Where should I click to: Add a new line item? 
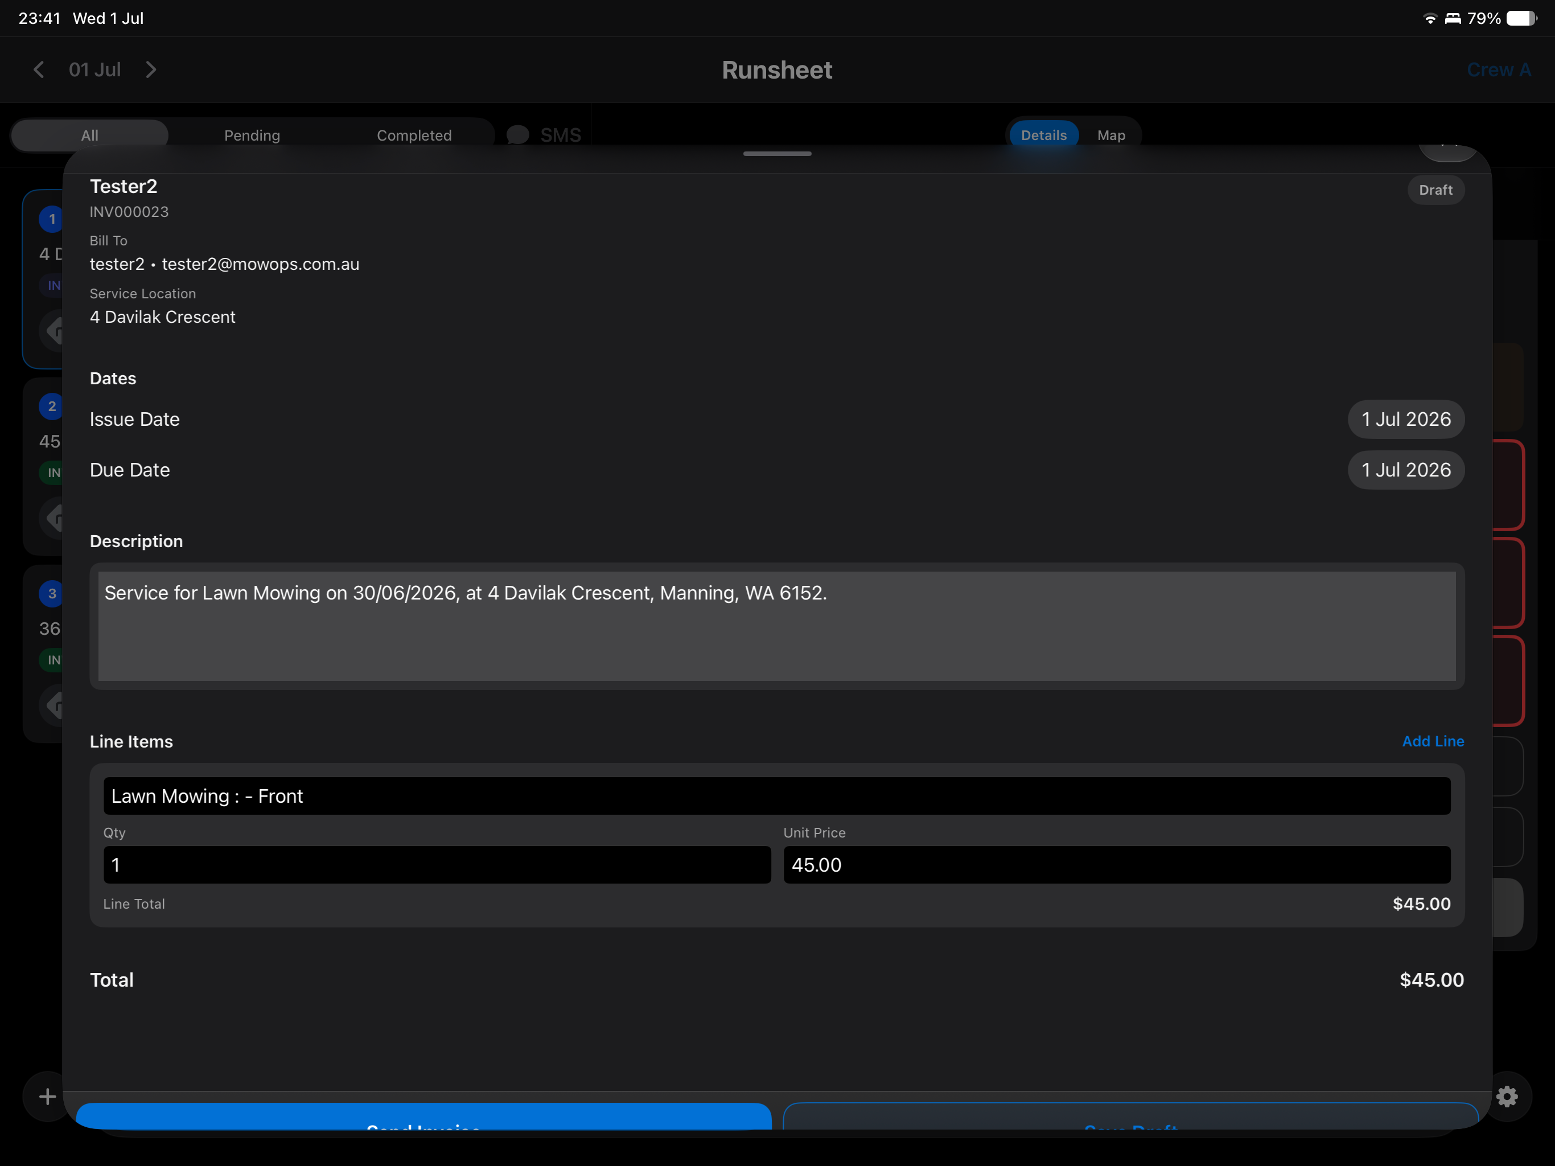tap(1433, 741)
